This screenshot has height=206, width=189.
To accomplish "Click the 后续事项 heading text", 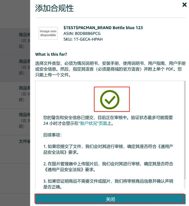I will 52,135.
